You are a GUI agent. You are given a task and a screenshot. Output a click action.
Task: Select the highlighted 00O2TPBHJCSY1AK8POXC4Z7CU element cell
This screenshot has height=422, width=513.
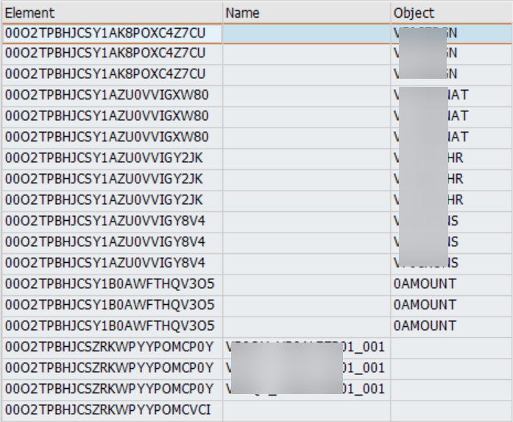113,33
